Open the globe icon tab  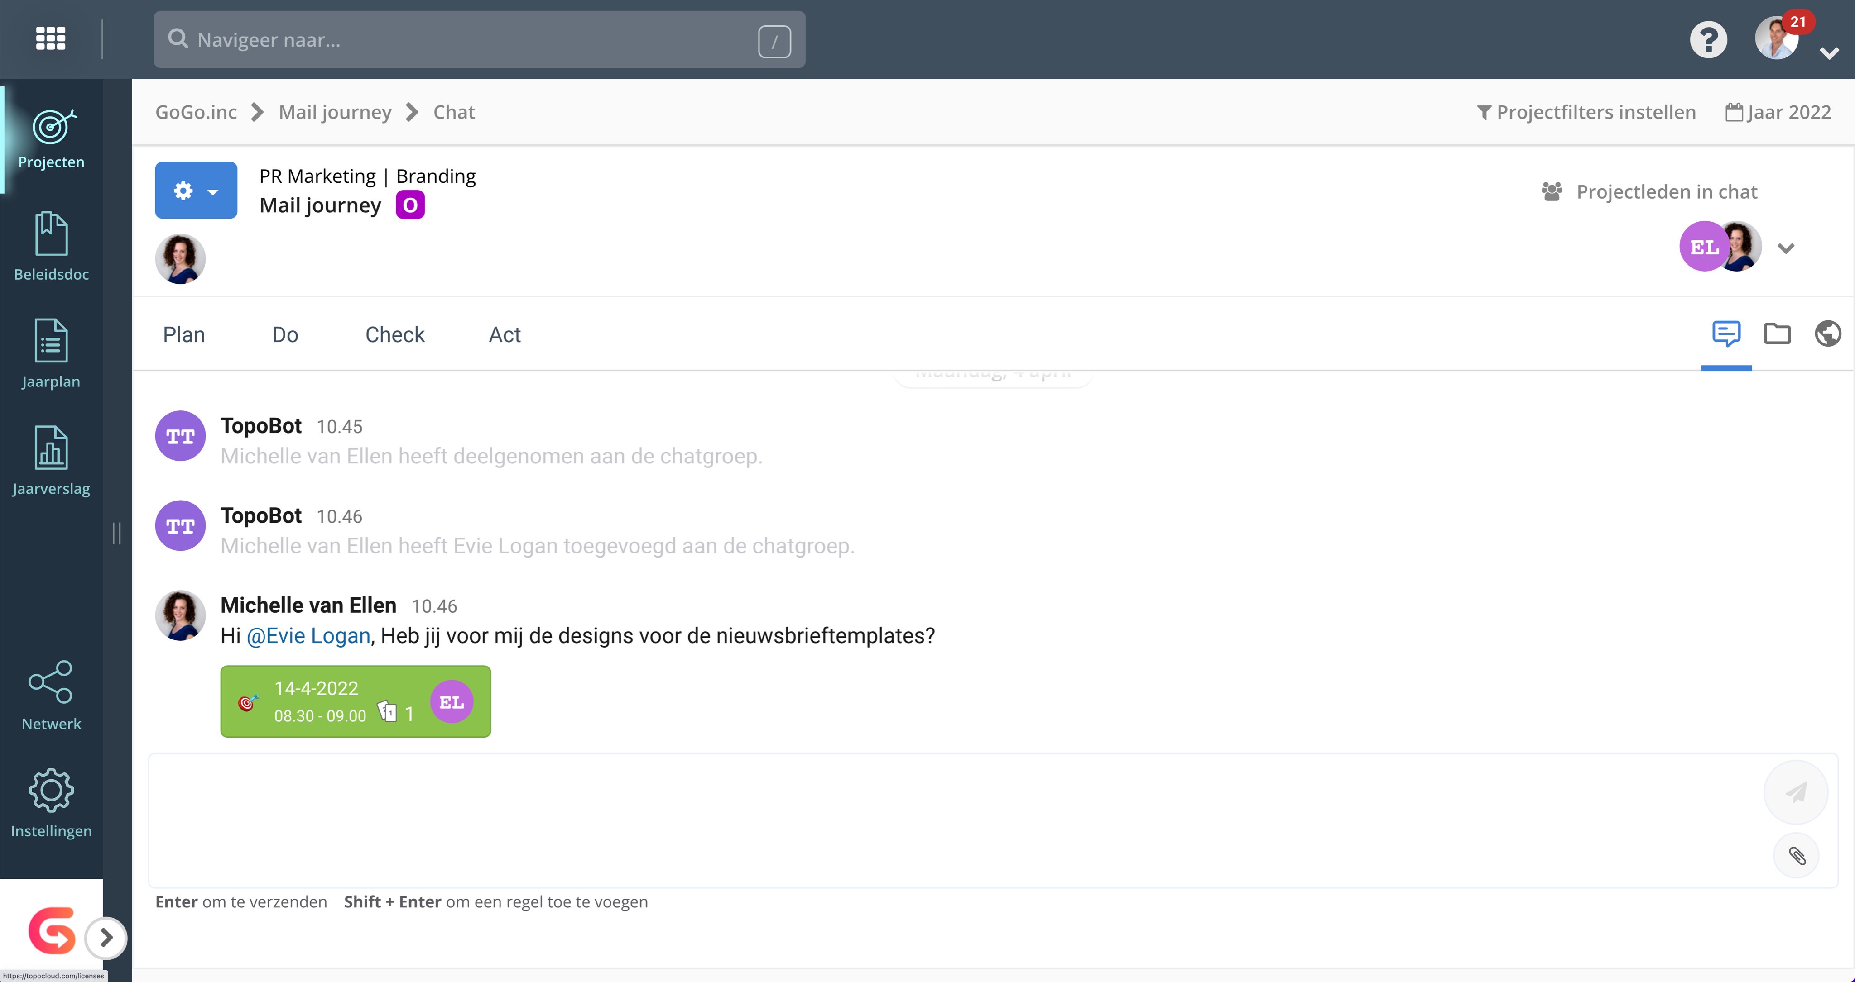point(1828,334)
